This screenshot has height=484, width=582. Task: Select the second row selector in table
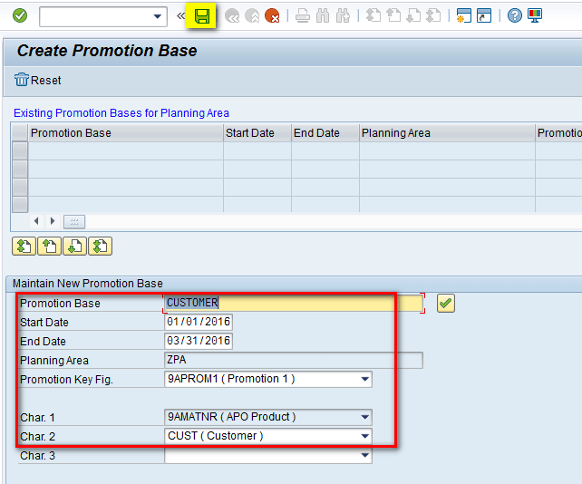(x=19, y=169)
